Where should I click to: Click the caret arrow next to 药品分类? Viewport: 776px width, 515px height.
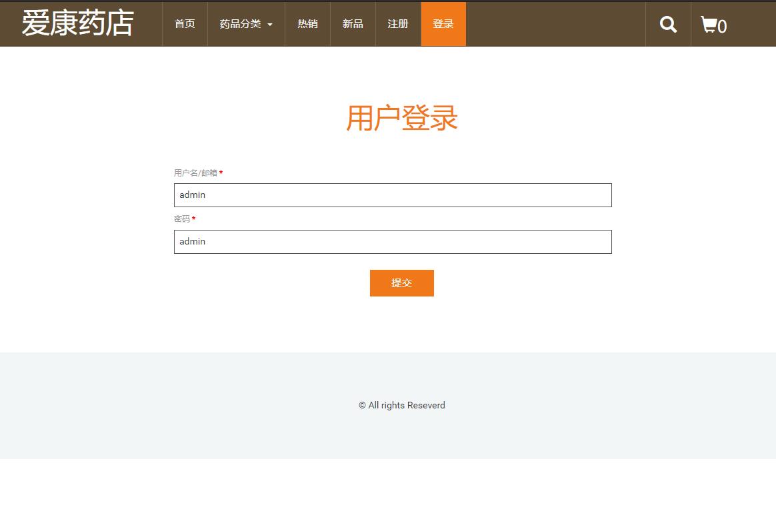coord(269,25)
